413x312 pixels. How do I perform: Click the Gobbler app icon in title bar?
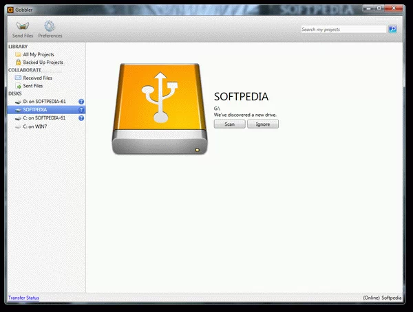(10, 8)
